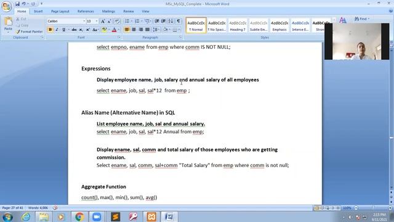This screenshot has width=394, height=222.
Task: Click the Undo icon in Quick Access Toolbar
Action: pos(23,4)
